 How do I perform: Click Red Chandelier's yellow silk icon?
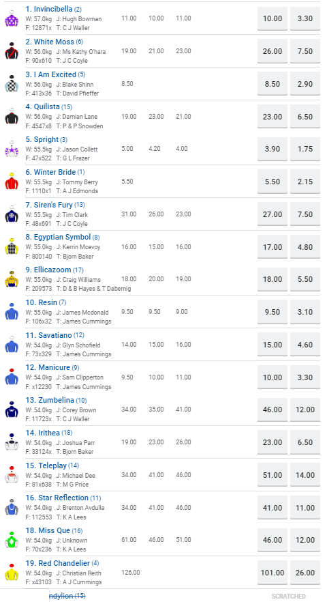[12, 573]
